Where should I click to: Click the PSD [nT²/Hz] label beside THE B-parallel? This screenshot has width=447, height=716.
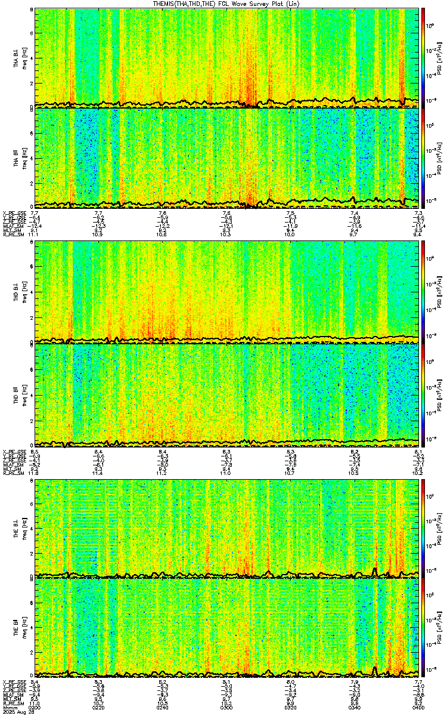click(x=440, y=627)
